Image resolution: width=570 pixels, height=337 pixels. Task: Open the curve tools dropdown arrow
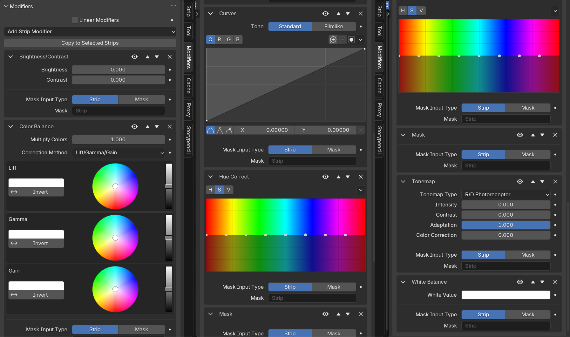click(x=361, y=40)
